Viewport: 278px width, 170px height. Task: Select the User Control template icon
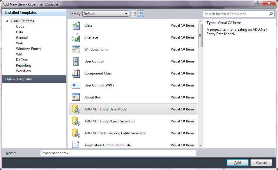tap(76, 61)
